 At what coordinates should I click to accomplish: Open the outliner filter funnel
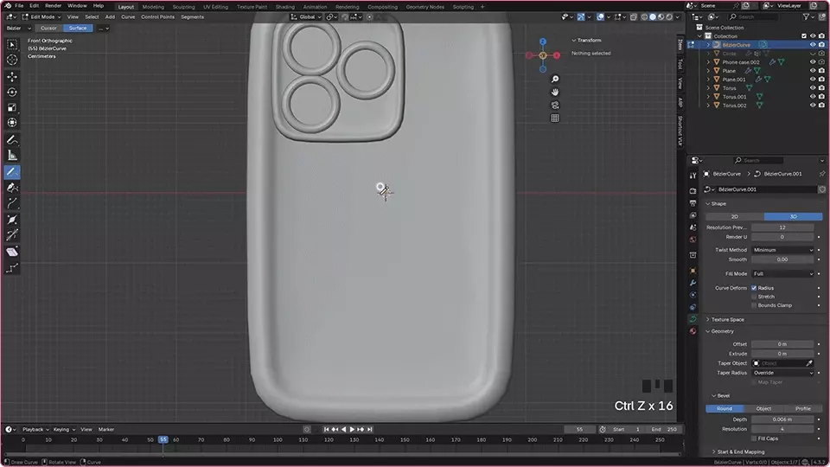(806, 17)
